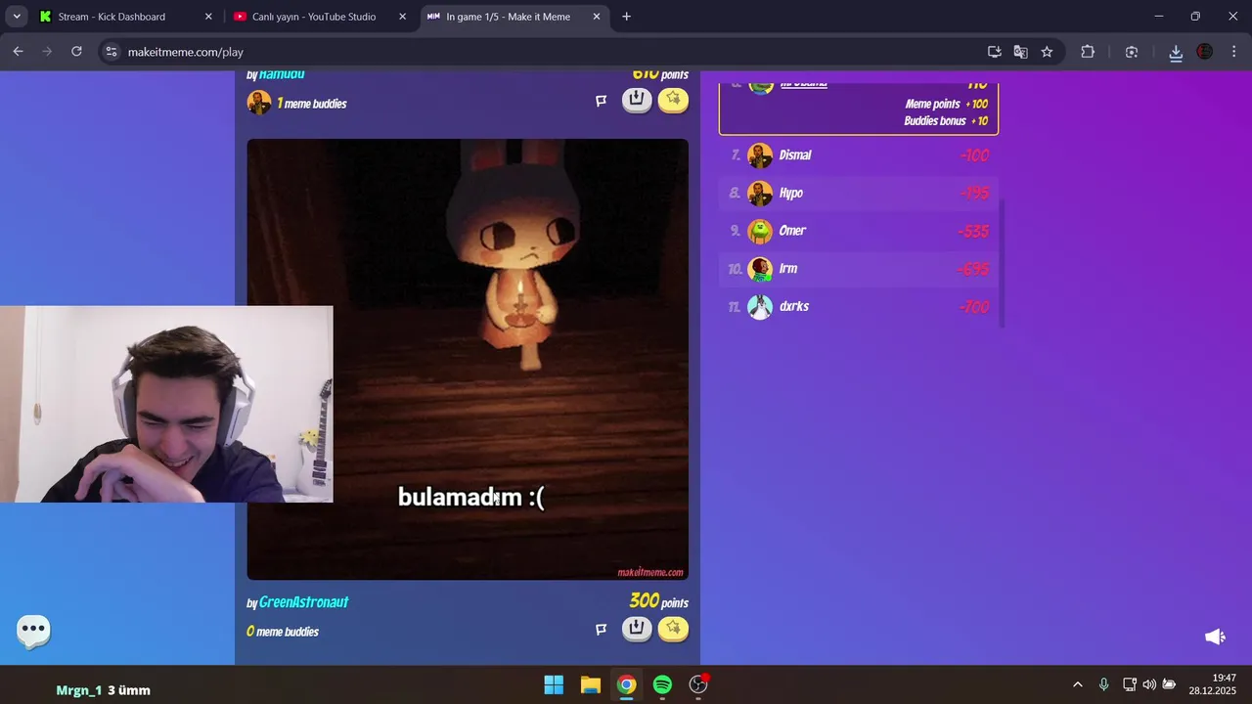Open Windows Start menu
Screen dimensions: 1252x704
point(554,684)
